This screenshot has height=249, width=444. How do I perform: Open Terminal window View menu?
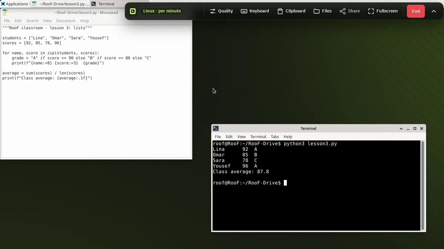(242, 136)
